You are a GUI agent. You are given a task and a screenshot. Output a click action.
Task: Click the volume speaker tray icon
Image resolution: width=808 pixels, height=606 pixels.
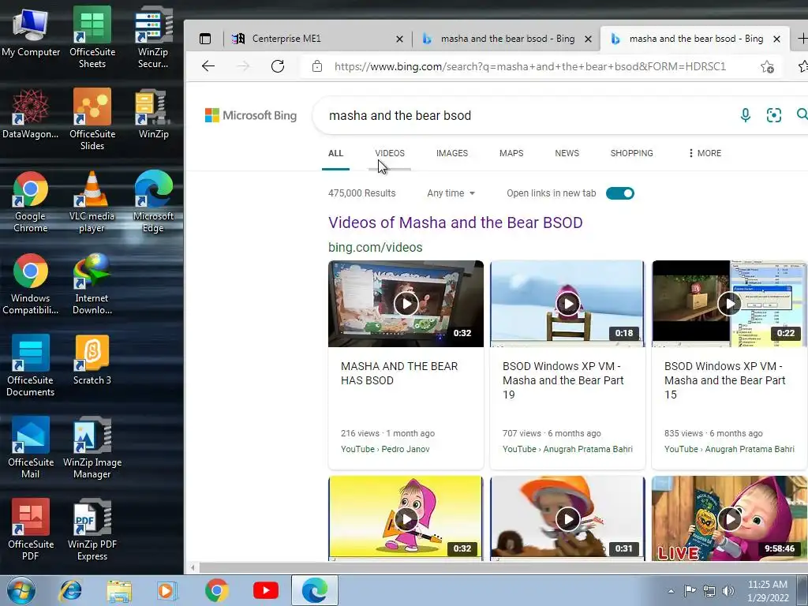728,591
